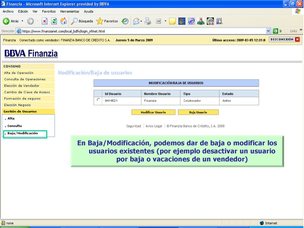Image resolution: width=304 pixels, height=228 pixels.
Task: Click the Office grid toolbar icon
Action: 182,21
